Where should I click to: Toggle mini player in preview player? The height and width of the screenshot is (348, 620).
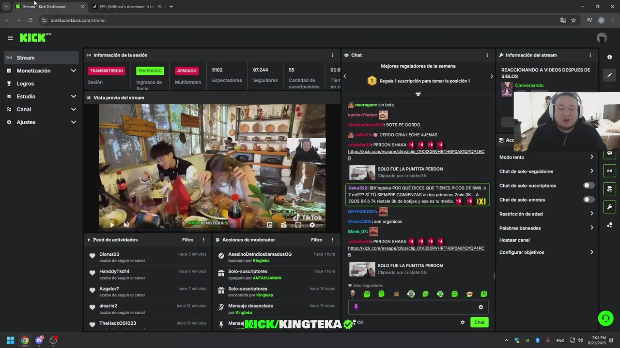270,225
